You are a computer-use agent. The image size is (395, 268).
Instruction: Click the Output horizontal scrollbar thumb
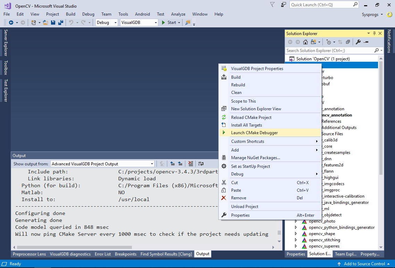pyautogui.click(x=74, y=247)
